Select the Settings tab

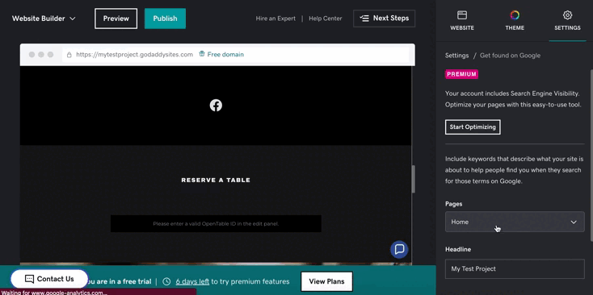[x=567, y=21]
